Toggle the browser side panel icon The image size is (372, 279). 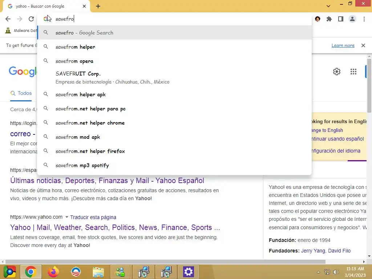coord(341,19)
